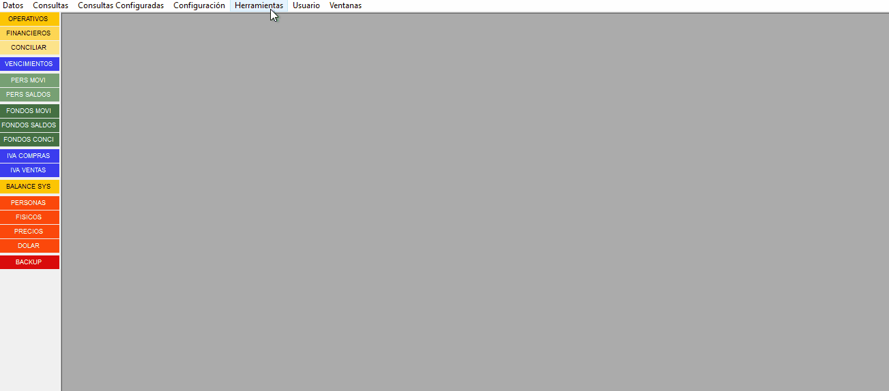This screenshot has width=889, height=391.
Task: Open the VENCIMIENTOS view
Action: click(x=29, y=64)
